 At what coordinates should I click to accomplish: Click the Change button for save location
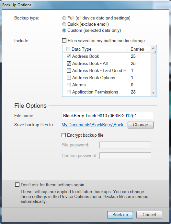coord(141,125)
